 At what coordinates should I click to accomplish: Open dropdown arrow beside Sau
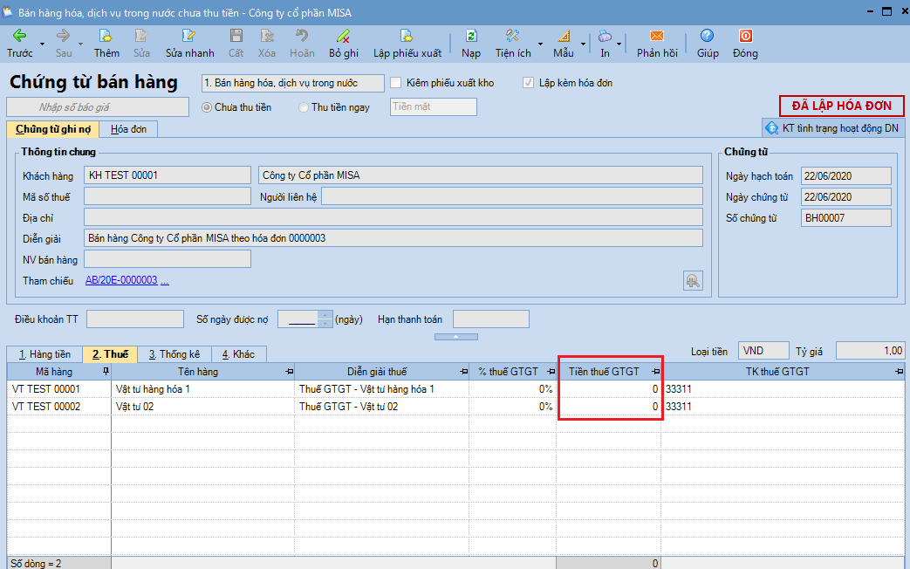pyautogui.click(x=80, y=45)
